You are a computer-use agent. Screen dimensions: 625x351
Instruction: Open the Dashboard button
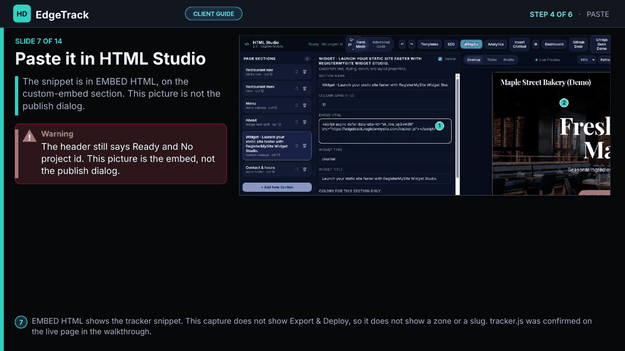[x=554, y=44]
